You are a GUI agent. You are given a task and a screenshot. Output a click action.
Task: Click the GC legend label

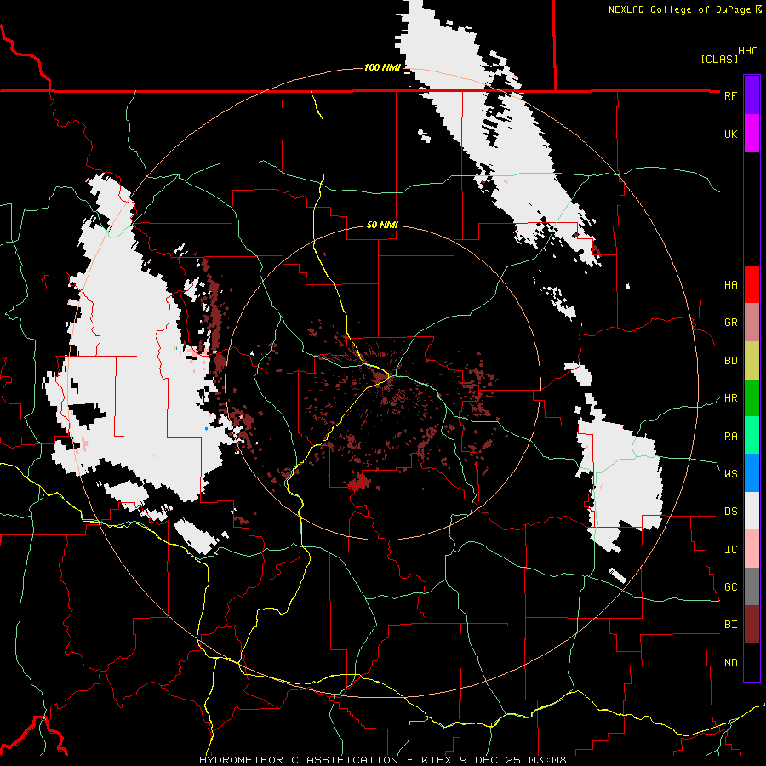click(730, 587)
